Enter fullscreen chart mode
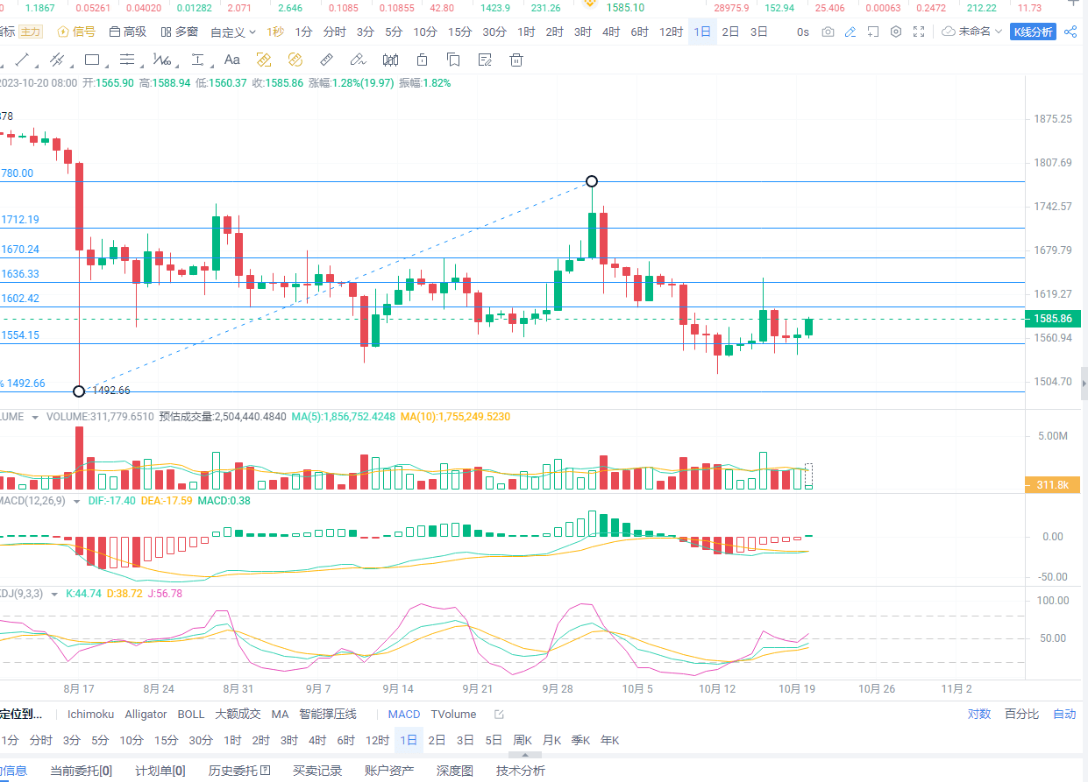This screenshot has height=782, width=1088. (919, 32)
